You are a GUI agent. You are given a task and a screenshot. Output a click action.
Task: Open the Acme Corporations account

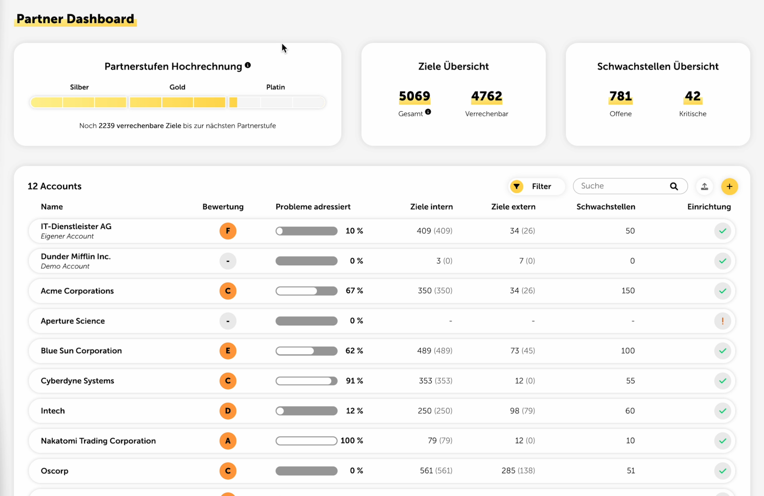[x=382, y=291]
